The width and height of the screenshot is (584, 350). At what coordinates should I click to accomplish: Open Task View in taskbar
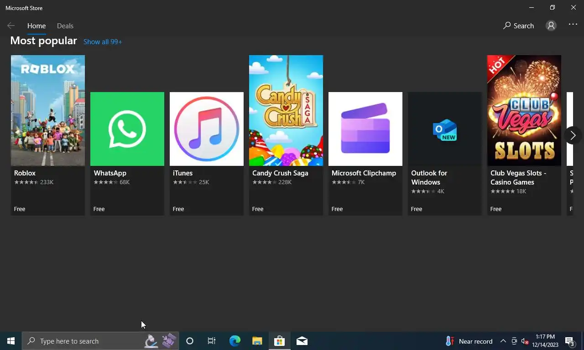212,341
